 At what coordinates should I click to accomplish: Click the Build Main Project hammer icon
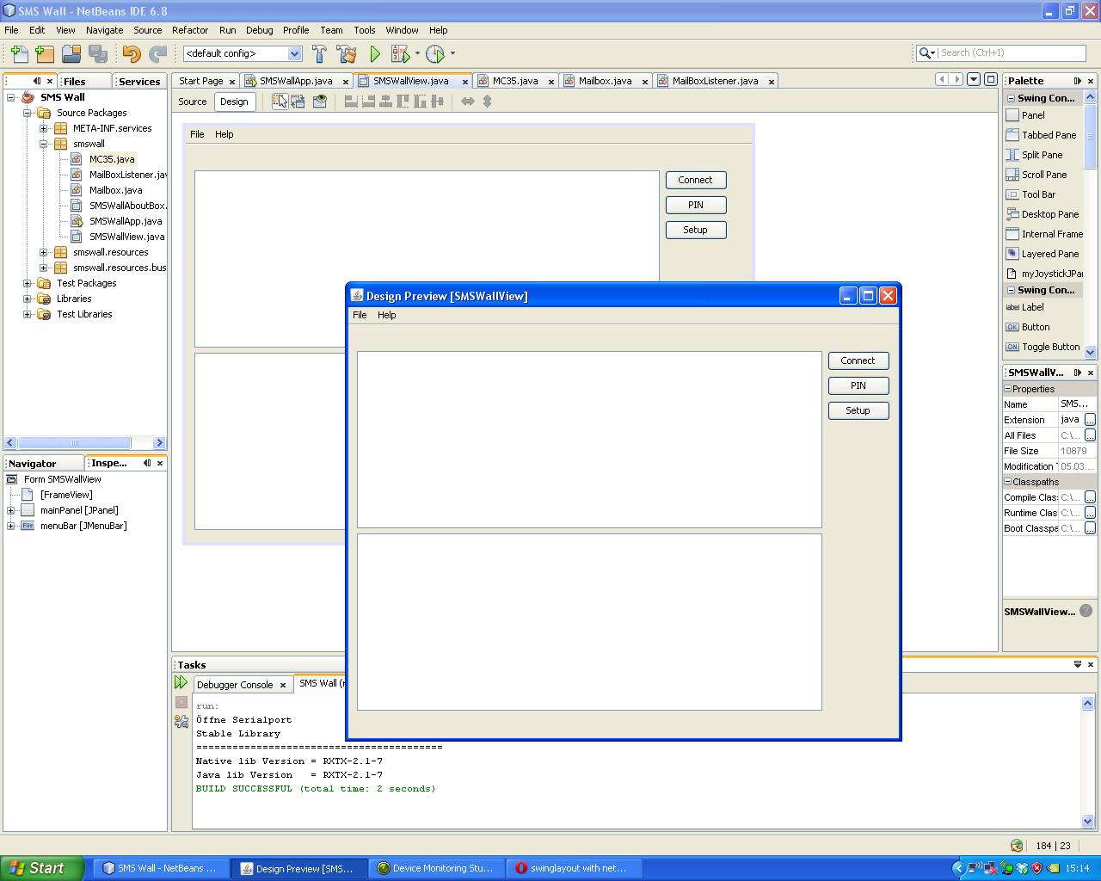pos(319,53)
